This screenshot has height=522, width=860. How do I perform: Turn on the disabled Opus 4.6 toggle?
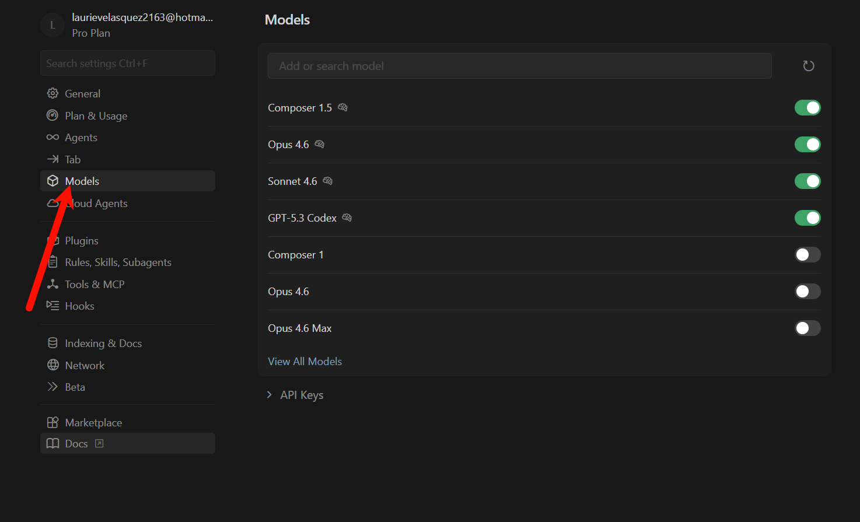coord(807,291)
